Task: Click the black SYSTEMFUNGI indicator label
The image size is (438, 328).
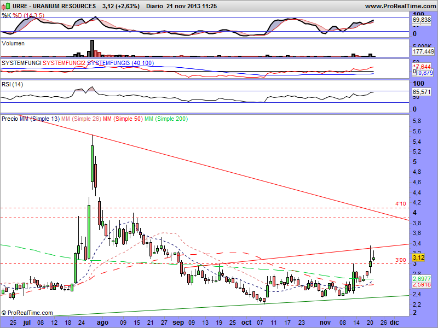Action: click(21, 63)
